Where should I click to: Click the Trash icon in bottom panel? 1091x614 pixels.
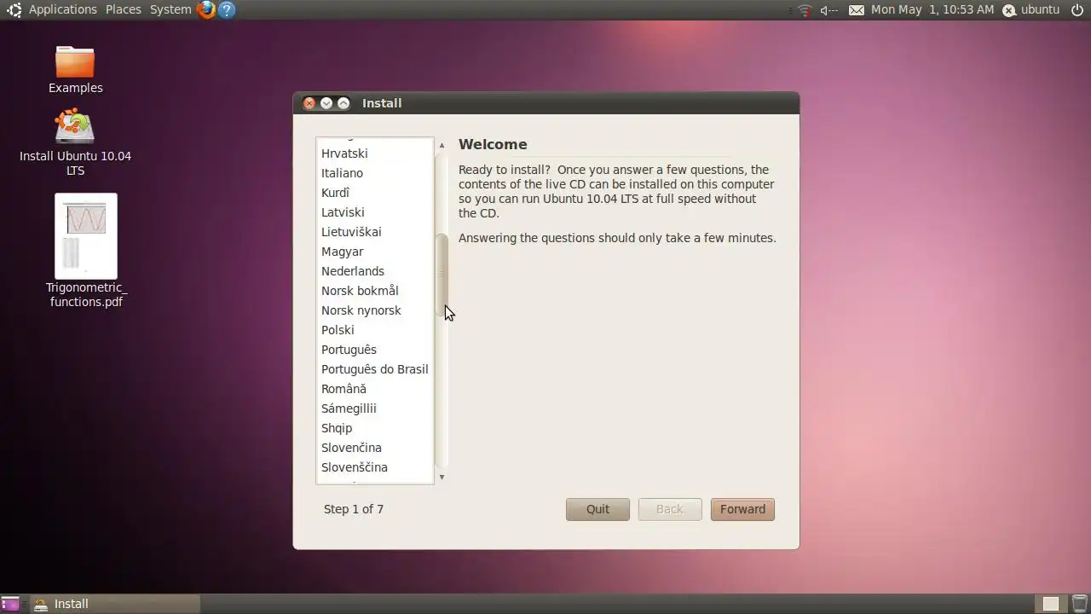coord(1079,604)
